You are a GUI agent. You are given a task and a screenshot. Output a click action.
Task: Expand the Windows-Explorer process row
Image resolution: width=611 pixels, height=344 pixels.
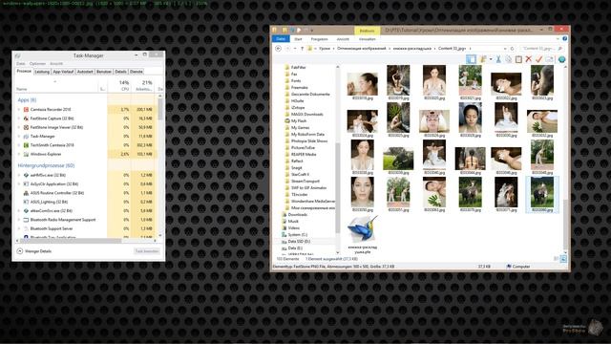pos(19,154)
